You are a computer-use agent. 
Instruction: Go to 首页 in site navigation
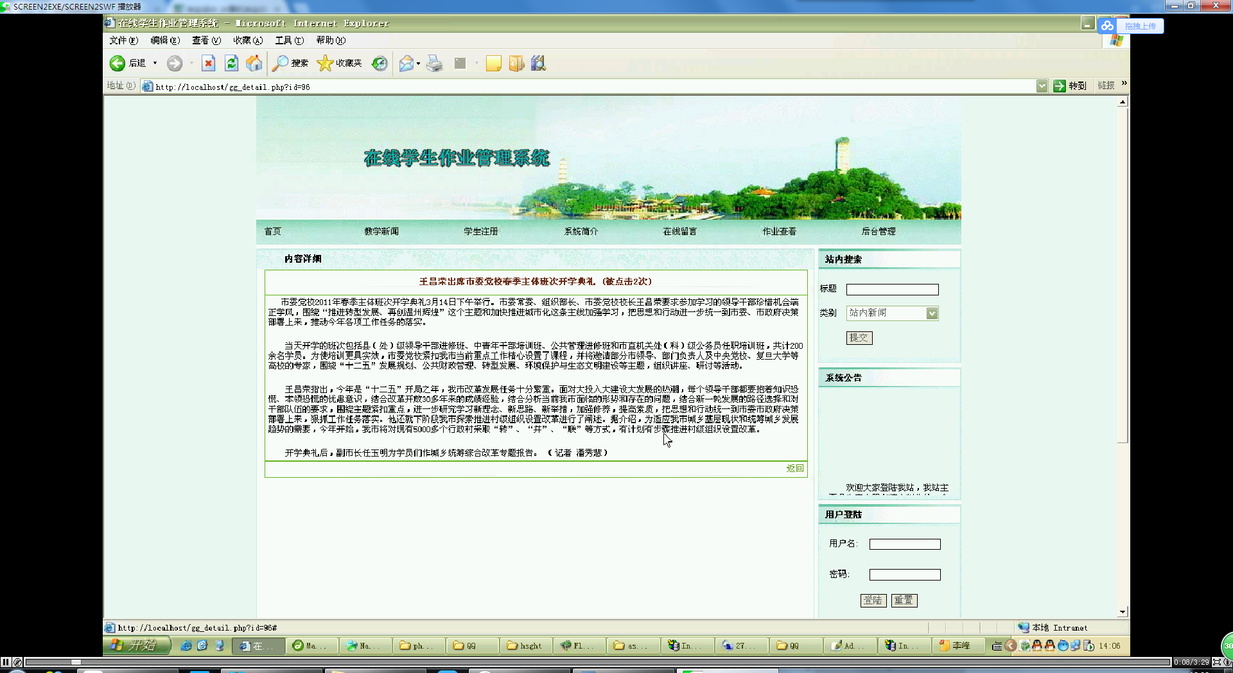click(x=272, y=231)
